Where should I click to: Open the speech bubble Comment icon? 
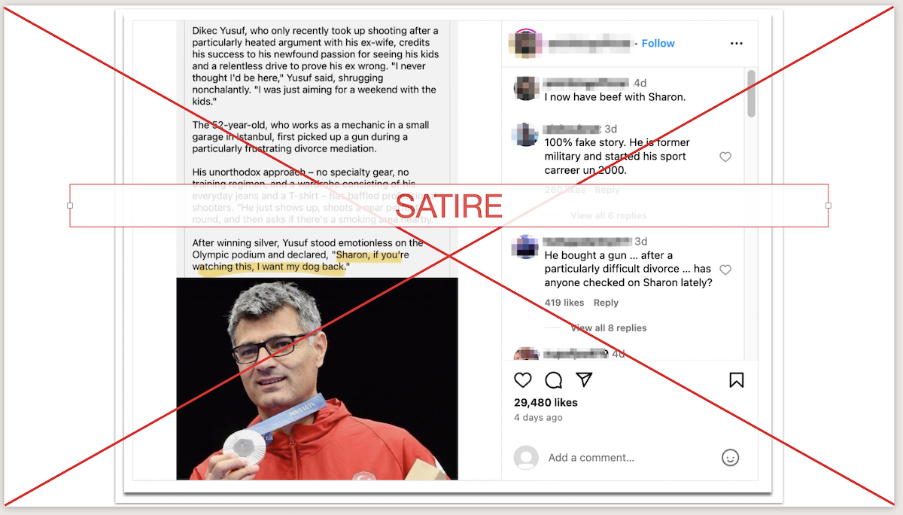[554, 380]
